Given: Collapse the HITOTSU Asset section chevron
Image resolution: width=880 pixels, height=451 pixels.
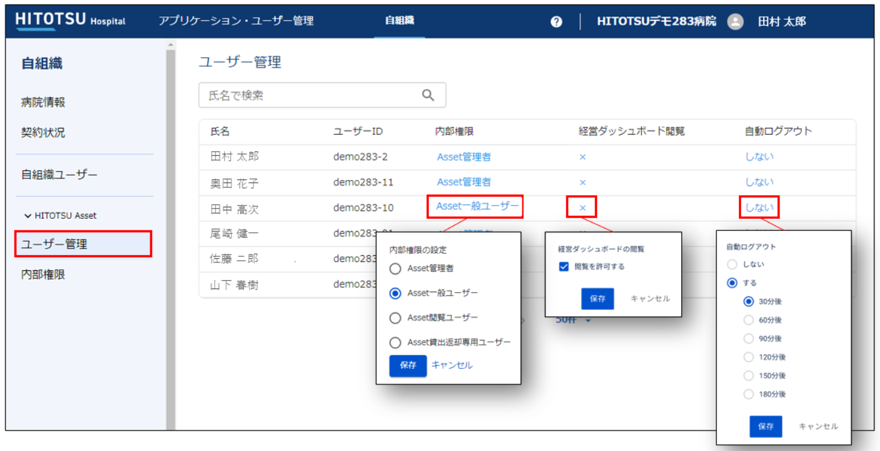Looking at the screenshot, I should click(x=27, y=215).
